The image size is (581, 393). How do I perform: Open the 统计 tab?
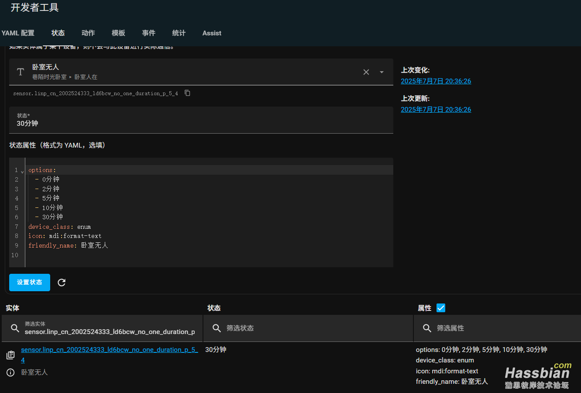(x=179, y=33)
